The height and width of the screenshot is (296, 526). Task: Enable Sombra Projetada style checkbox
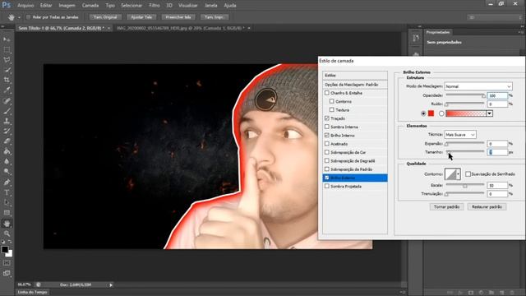pyautogui.click(x=327, y=186)
